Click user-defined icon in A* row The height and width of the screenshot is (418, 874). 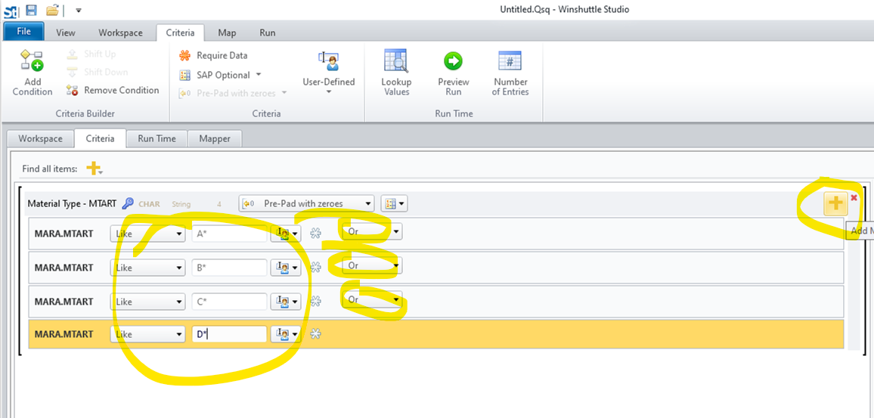pyautogui.click(x=285, y=234)
